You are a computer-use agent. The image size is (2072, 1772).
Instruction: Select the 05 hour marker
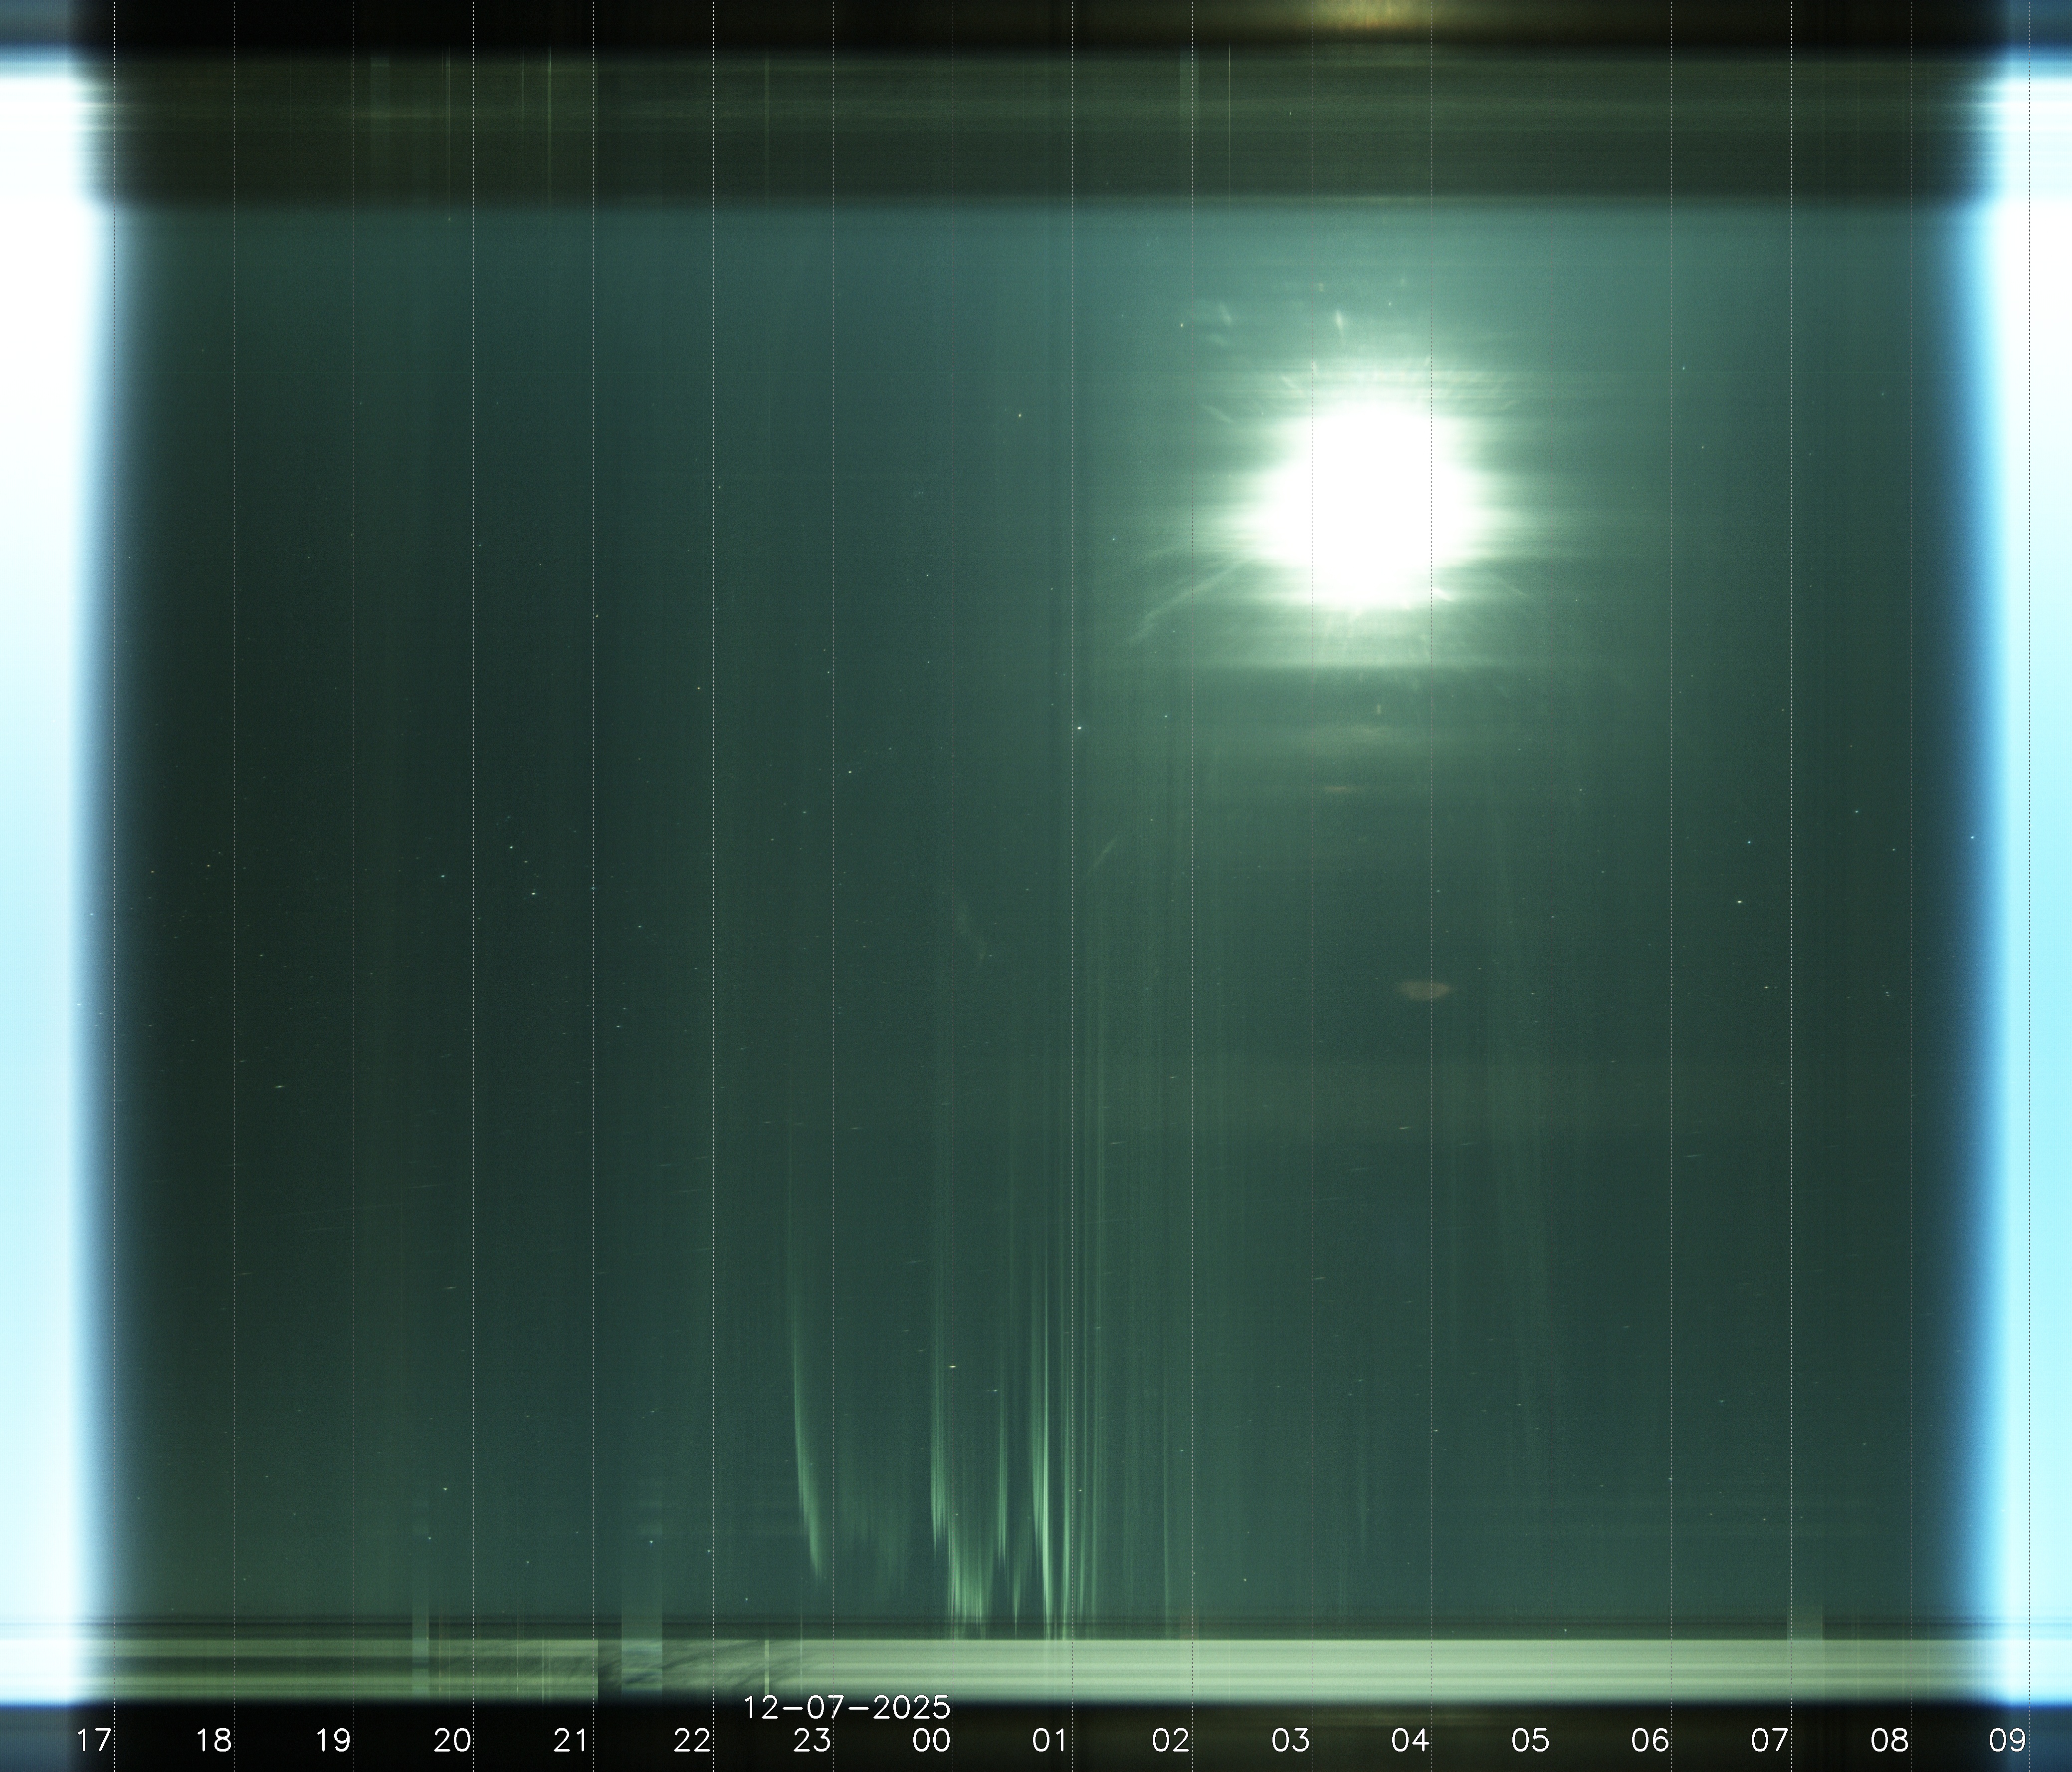pos(1530,1741)
